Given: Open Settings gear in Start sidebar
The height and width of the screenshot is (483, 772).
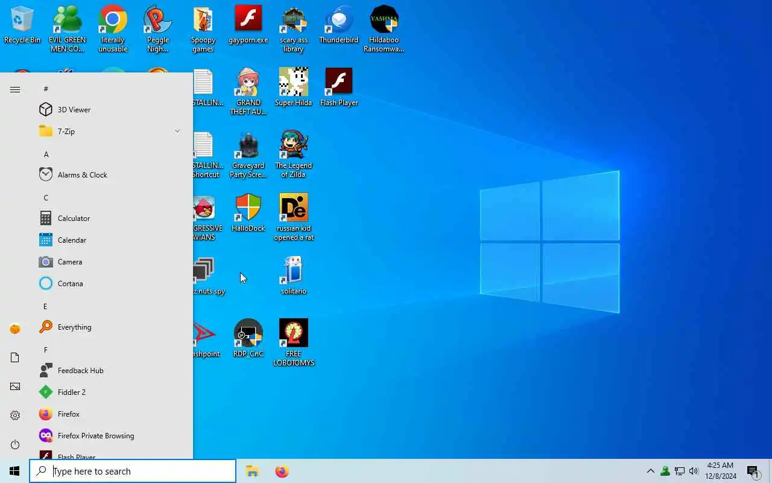Looking at the screenshot, I should pos(15,415).
